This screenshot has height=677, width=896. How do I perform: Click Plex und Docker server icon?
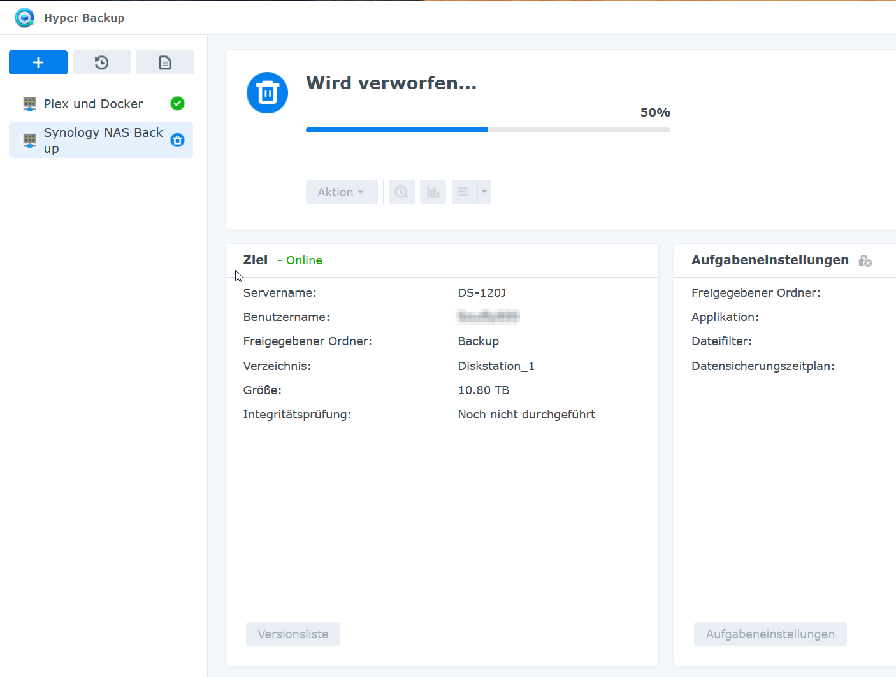click(x=29, y=104)
